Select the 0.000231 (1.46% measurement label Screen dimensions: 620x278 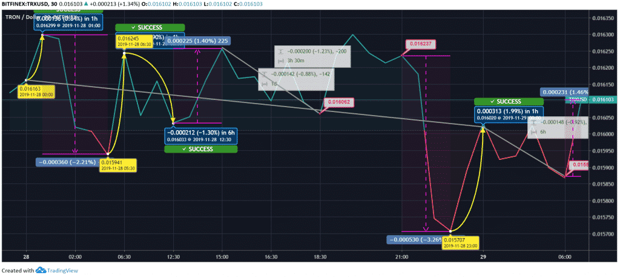(x=565, y=91)
